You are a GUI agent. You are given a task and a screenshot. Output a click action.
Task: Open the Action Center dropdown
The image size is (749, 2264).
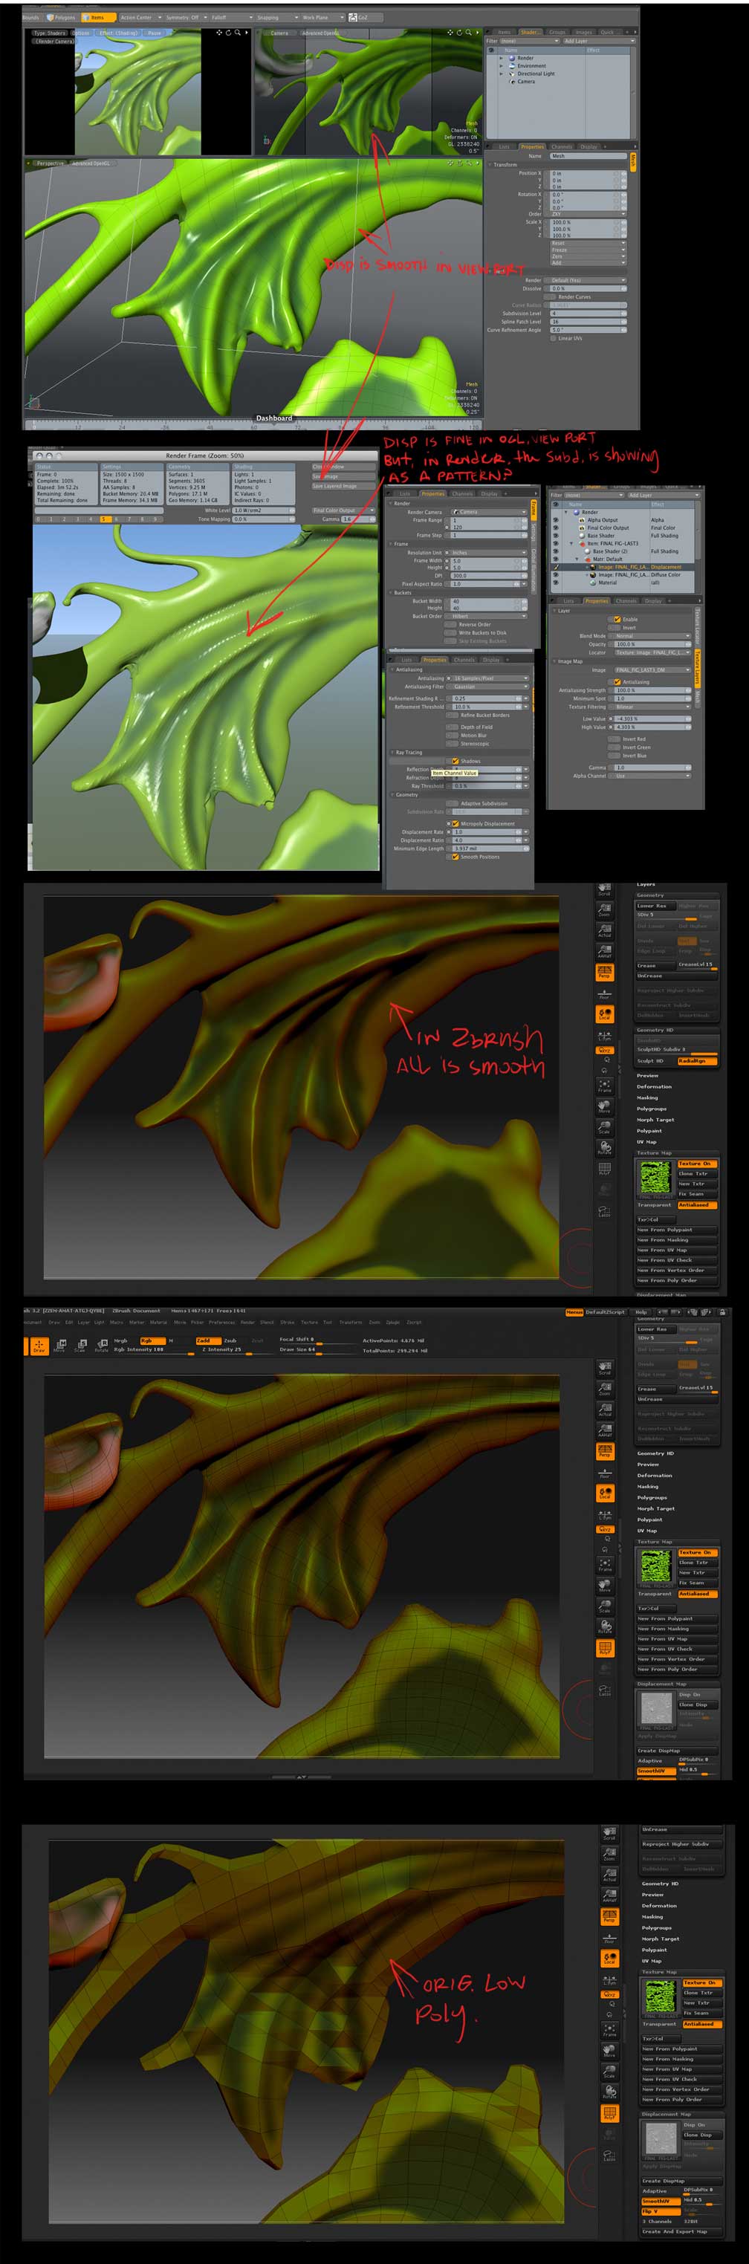[139, 16]
